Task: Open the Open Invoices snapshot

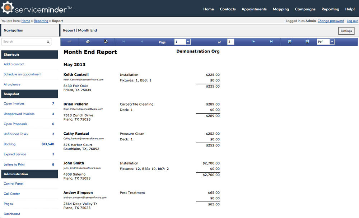Action: 14,103
